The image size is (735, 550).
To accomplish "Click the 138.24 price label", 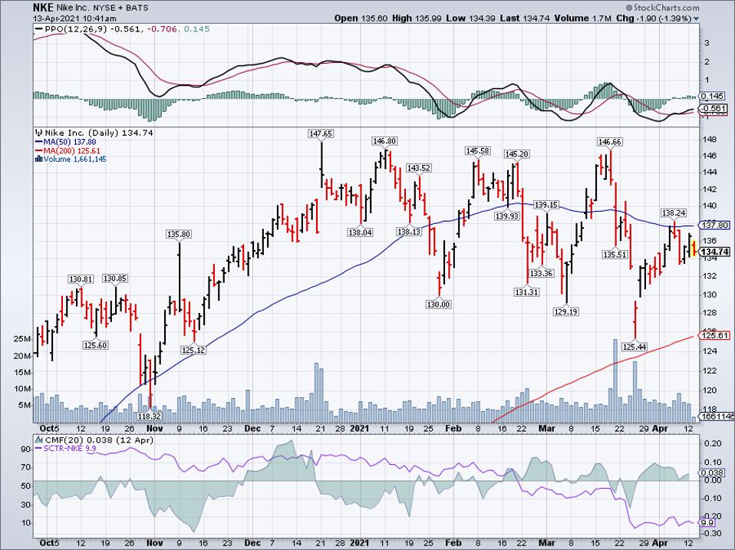I will tap(674, 213).
